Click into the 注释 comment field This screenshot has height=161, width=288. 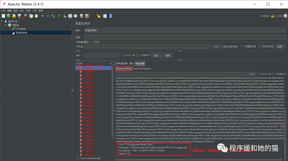[x=185, y=37]
